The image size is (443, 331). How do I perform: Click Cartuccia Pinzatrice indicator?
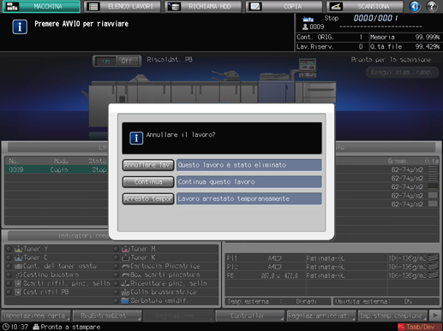point(157,266)
